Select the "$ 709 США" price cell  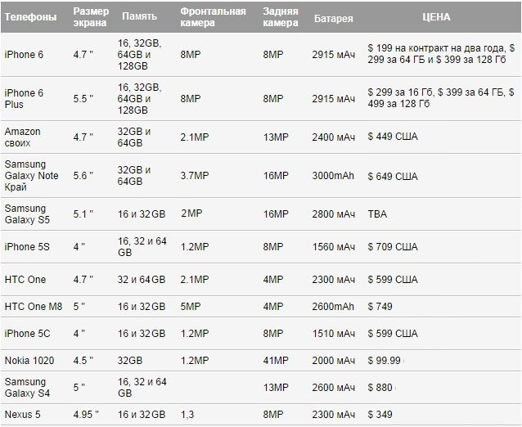tap(393, 246)
